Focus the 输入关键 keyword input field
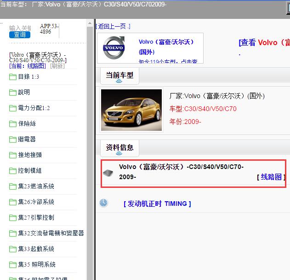Screen dimensions: 290x280 (x=20, y=28)
